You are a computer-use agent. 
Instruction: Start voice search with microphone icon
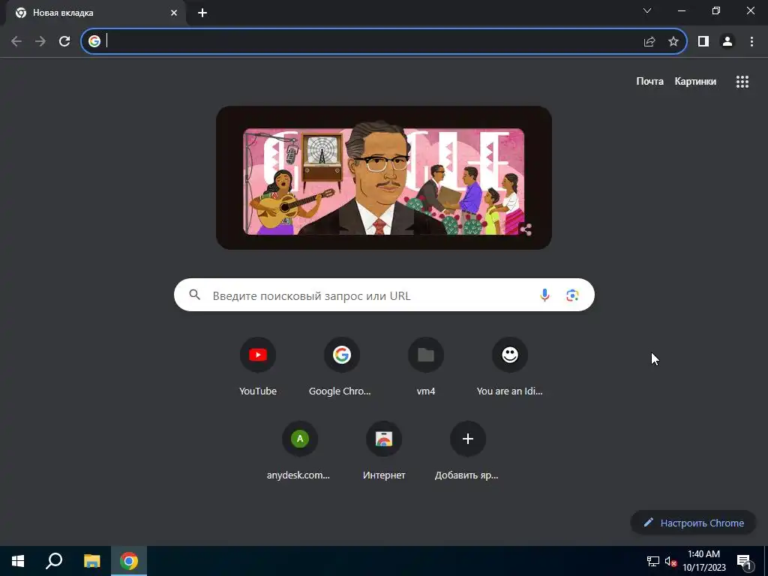(x=544, y=295)
